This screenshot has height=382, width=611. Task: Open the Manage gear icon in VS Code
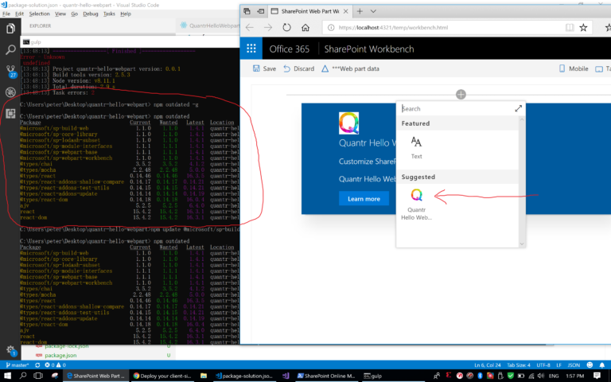10,349
